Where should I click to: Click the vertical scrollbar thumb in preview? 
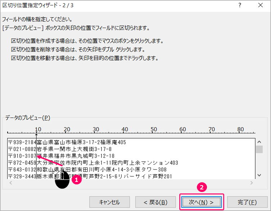259,150
